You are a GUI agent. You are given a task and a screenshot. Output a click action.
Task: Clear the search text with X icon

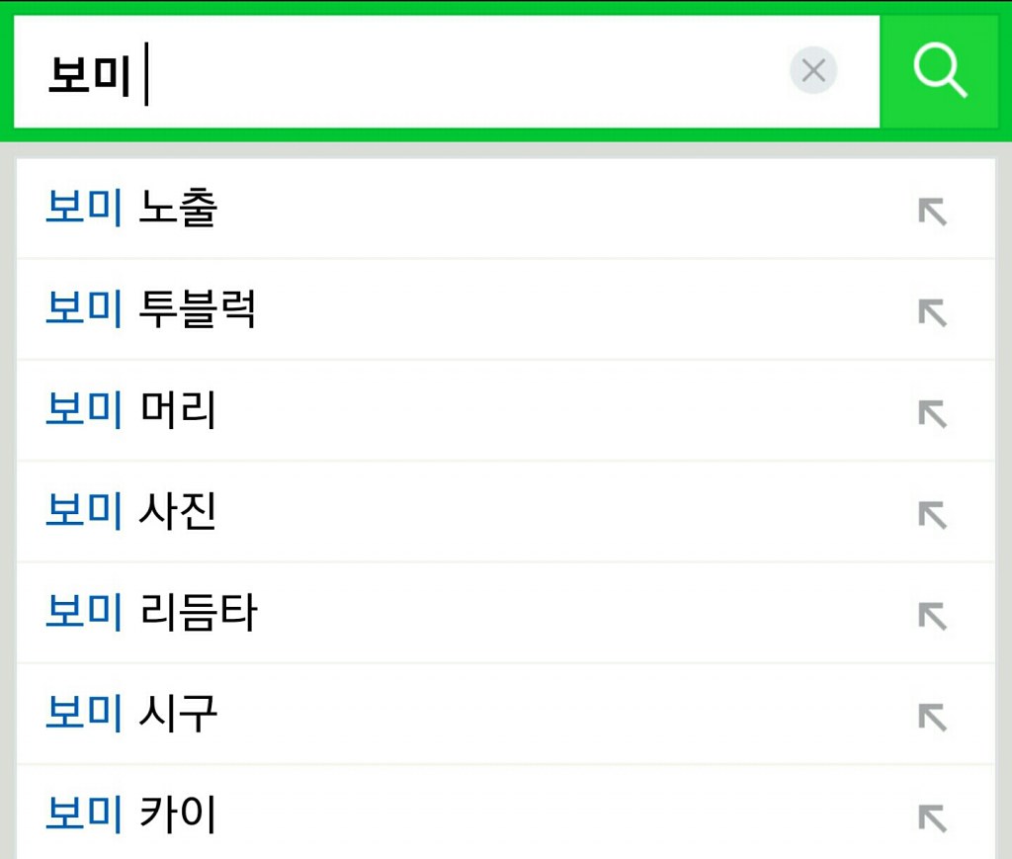point(813,71)
